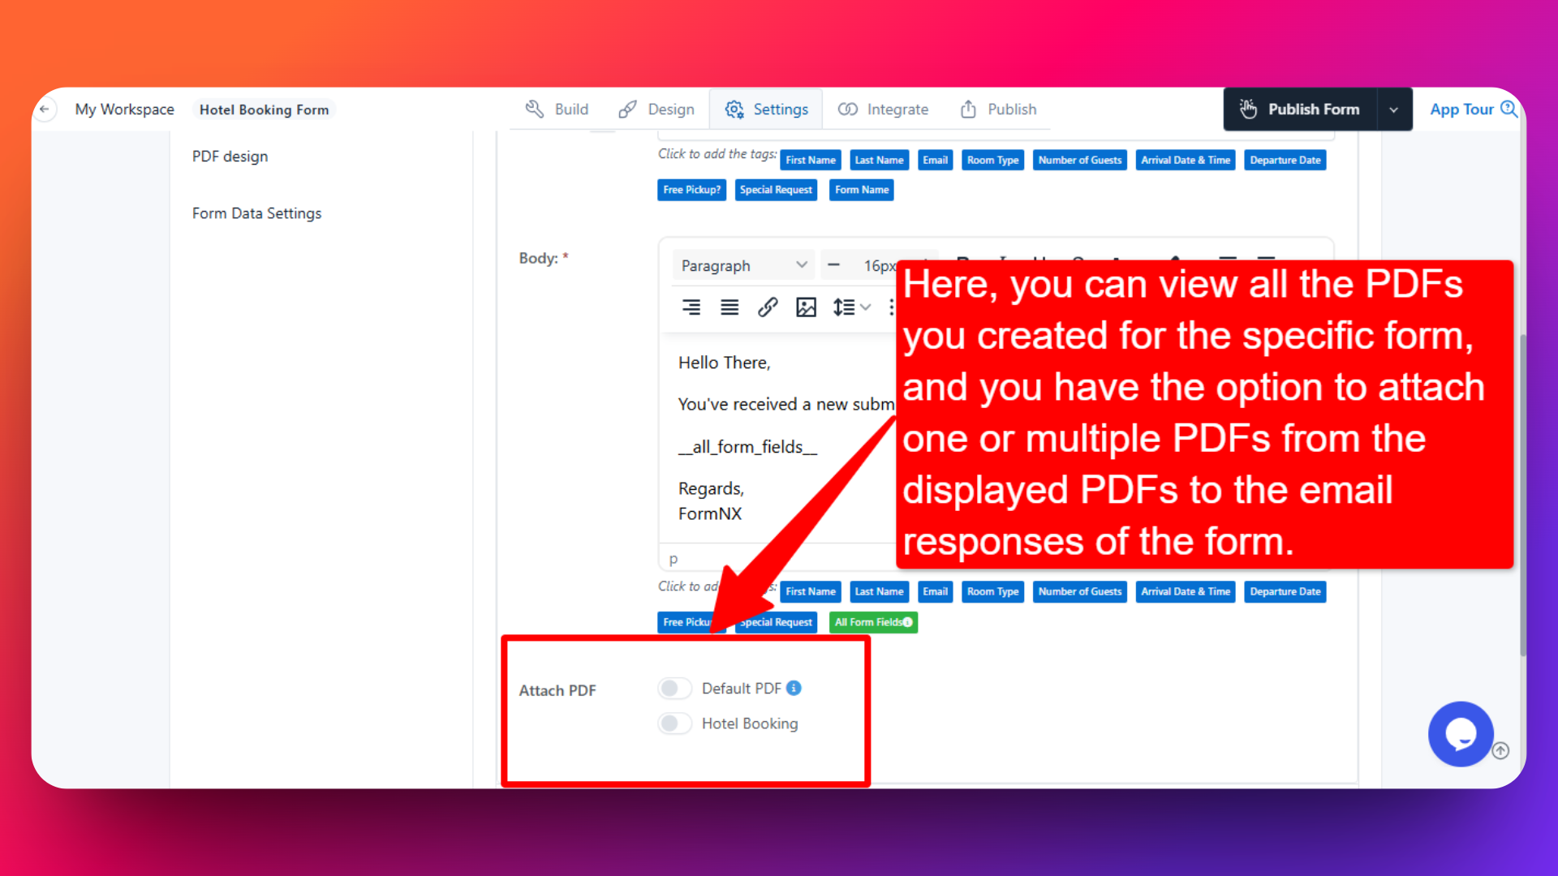Screen dimensions: 1558x876
Task: Open the line height dropdown
Action: coord(852,307)
